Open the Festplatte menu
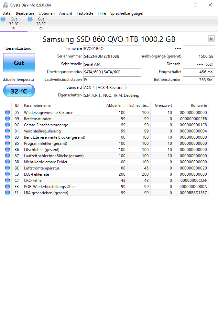The width and height of the screenshot is (218, 324). 85,13
